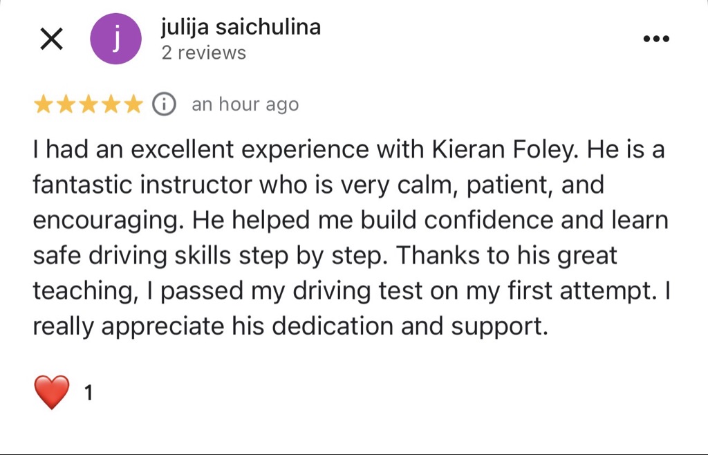Viewport: 708px width, 455px height.
Task: Open julija saichulina's profile name
Action: point(241,27)
